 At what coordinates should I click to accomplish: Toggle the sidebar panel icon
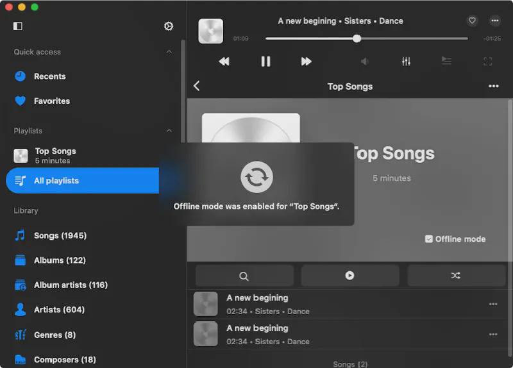pyautogui.click(x=18, y=26)
